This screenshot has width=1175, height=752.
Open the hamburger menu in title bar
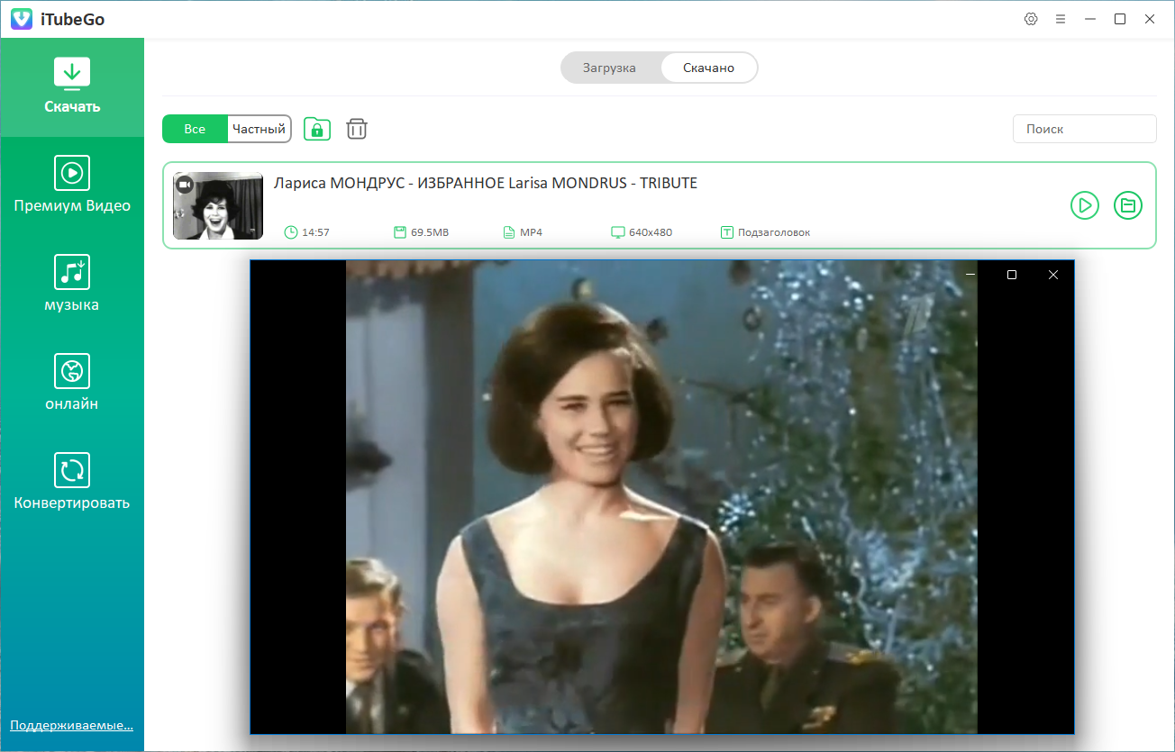(1061, 19)
